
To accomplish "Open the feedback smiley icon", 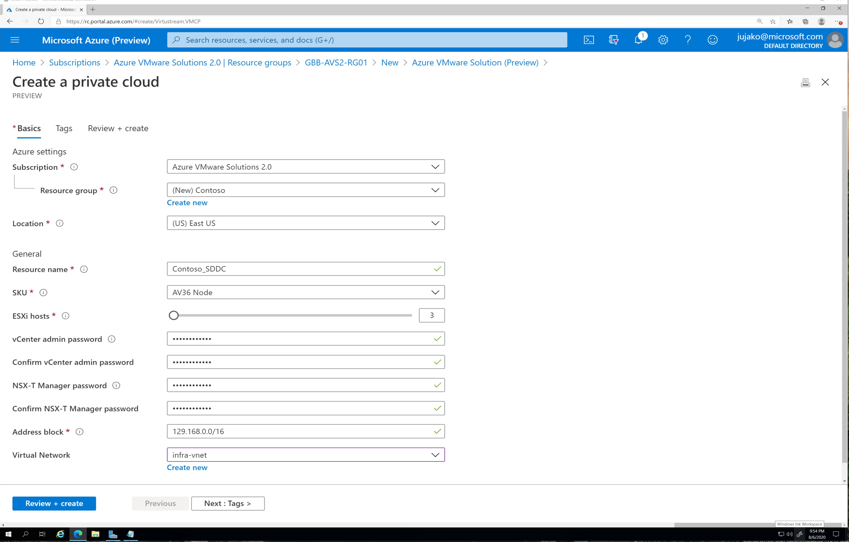I will pyautogui.click(x=712, y=40).
